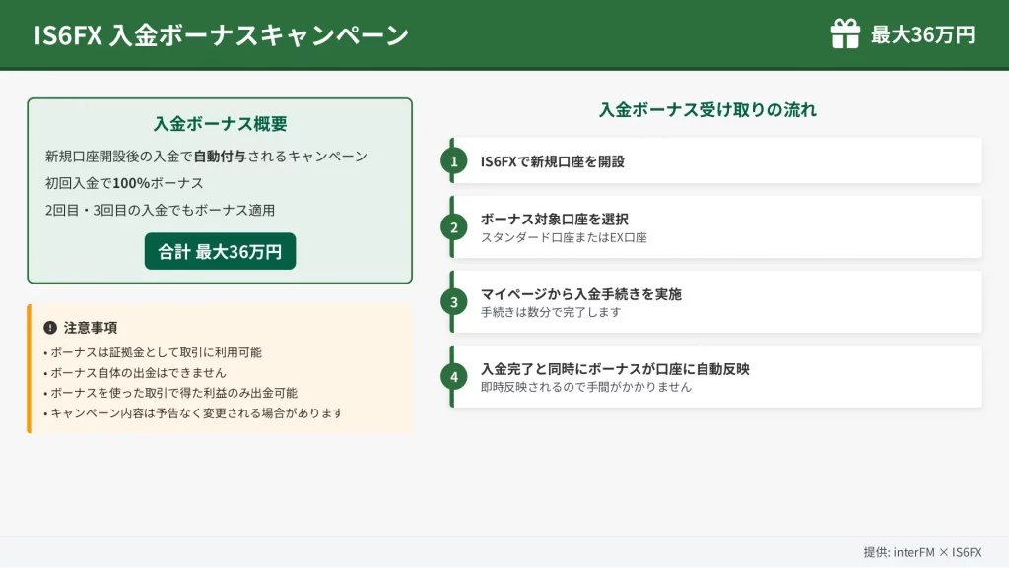Open the マイページから入金手続きを実施 step card

tap(717, 302)
